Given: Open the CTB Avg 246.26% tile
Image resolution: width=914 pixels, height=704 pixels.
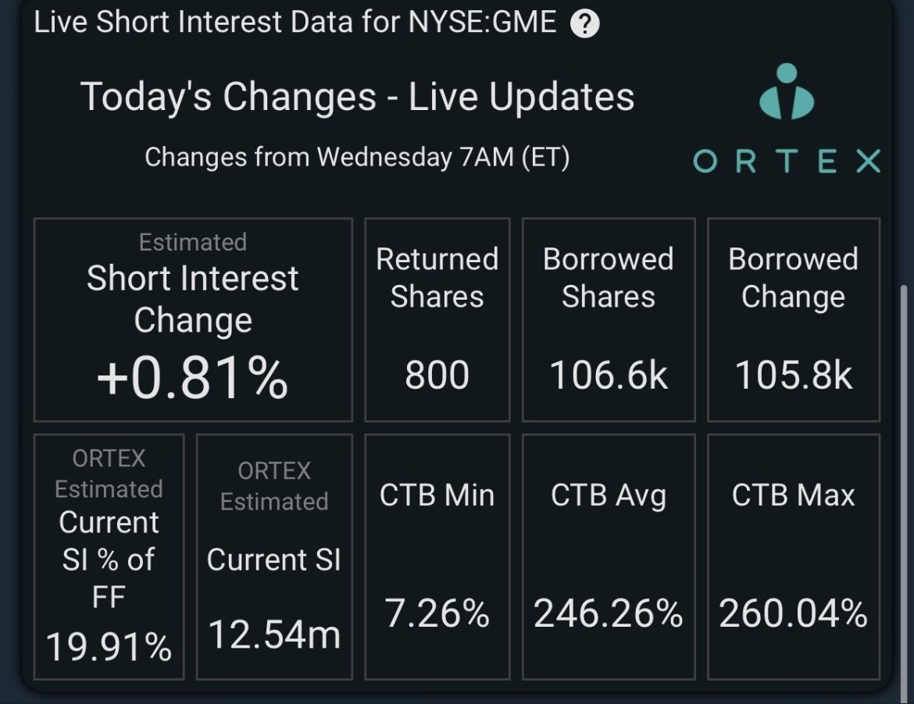Looking at the screenshot, I should coord(609,556).
